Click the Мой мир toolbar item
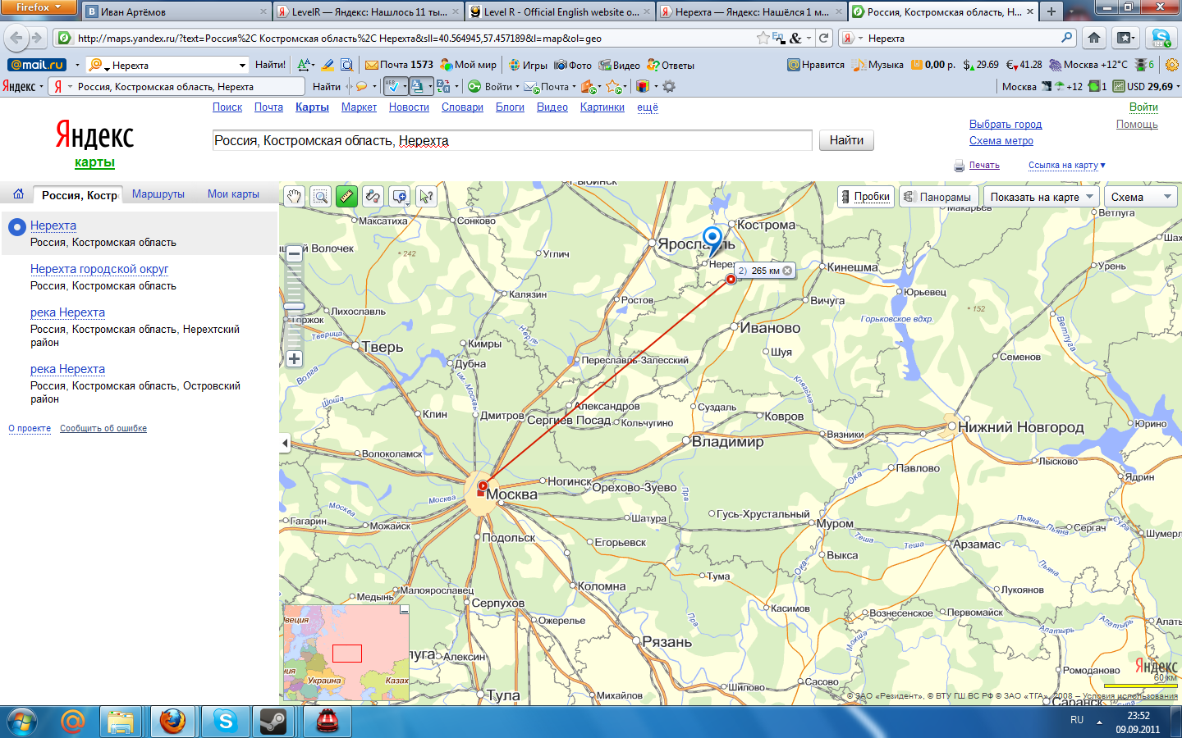This screenshot has width=1182, height=738. pyautogui.click(x=468, y=65)
